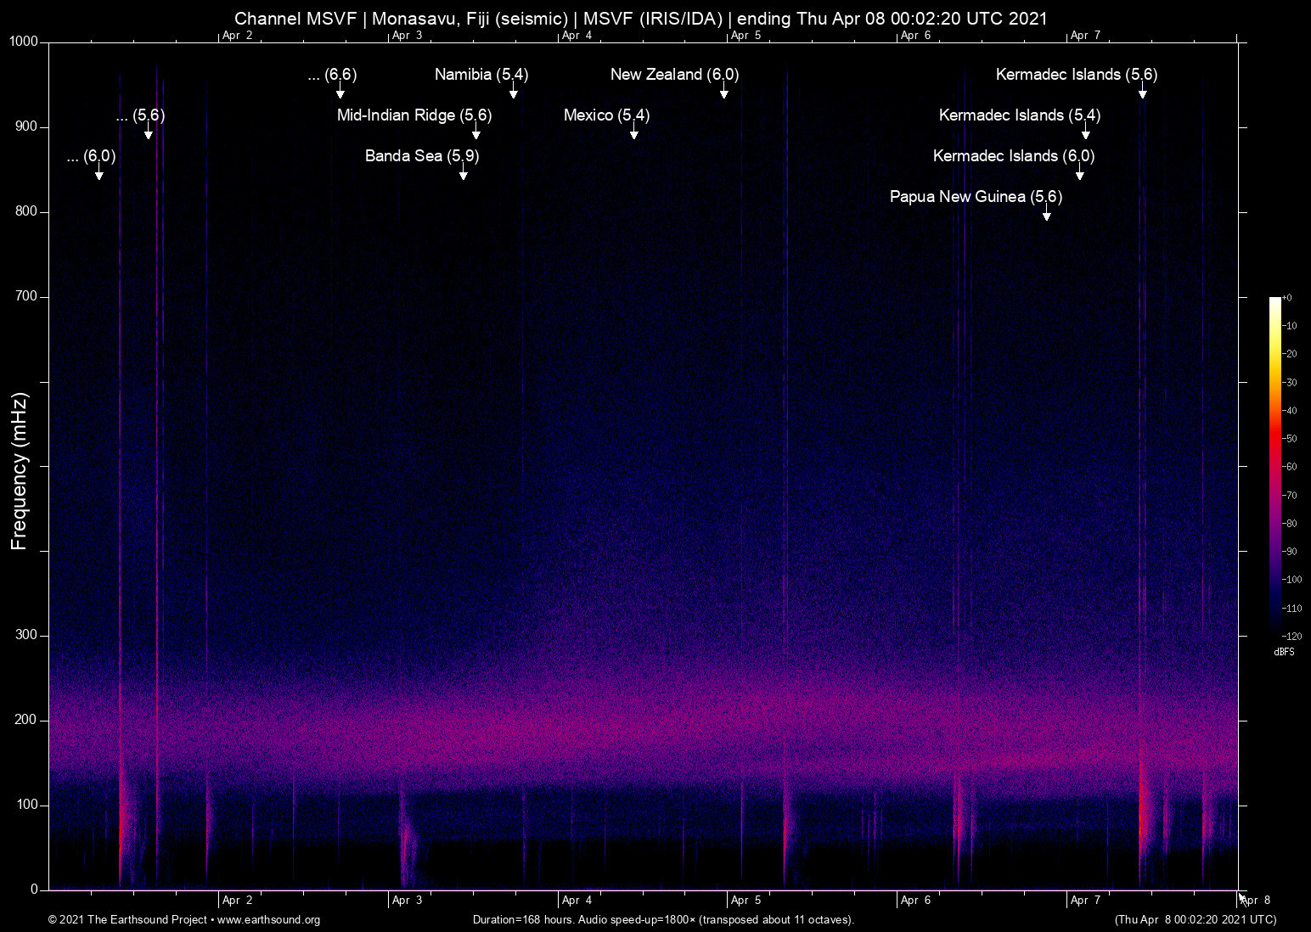Select the Banda Sea (5.9) event label
The width and height of the screenshot is (1311, 932).
[x=421, y=155]
